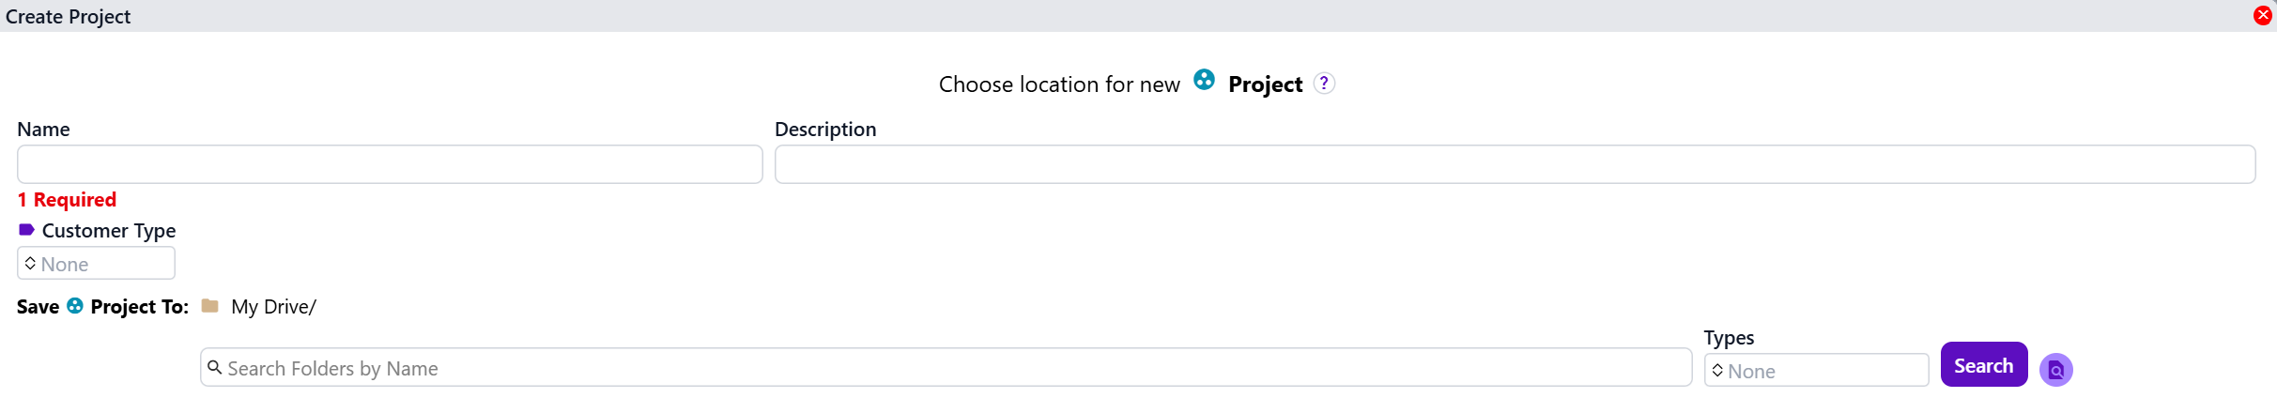Open the Customer Type dropdown
2277x398 pixels.
(x=96, y=264)
